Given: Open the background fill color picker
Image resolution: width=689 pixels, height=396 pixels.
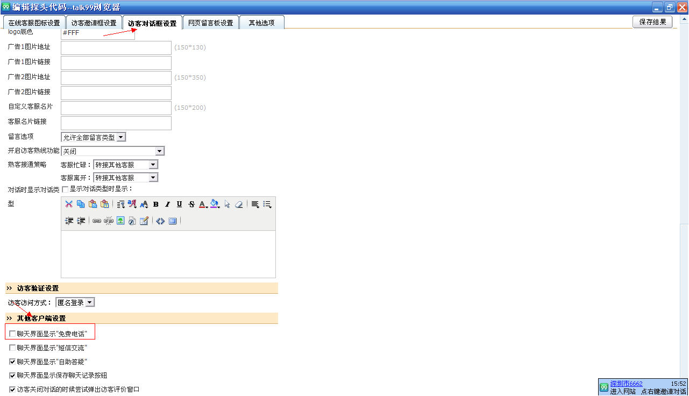Looking at the screenshot, I should coord(215,204).
